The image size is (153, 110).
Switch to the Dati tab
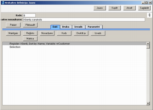coord(55,27)
